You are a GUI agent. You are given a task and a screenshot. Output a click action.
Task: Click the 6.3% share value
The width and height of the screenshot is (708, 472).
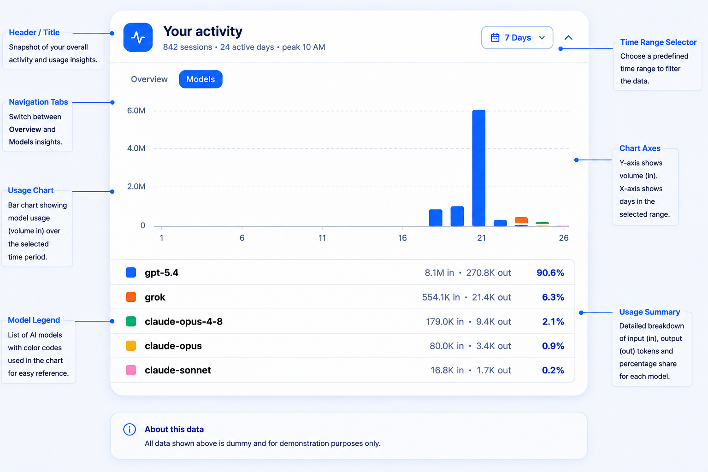(553, 297)
